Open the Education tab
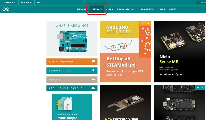The height and width of the screenshot is (120, 206). [26, 2]
